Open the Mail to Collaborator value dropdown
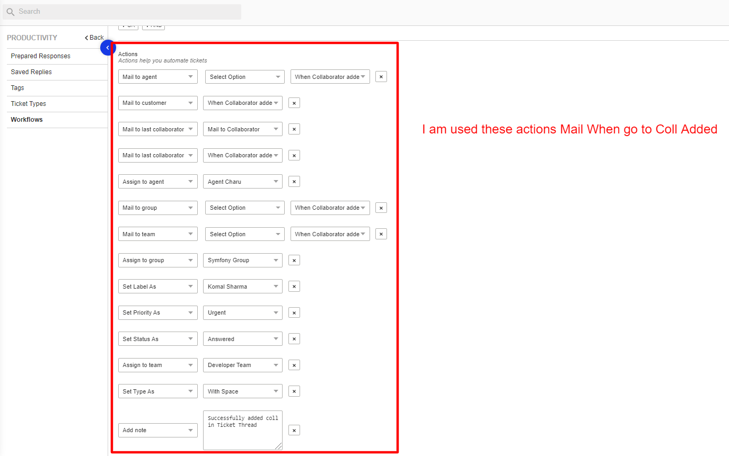Image resolution: width=729 pixels, height=456 pixels. click(x=243, y=129)
